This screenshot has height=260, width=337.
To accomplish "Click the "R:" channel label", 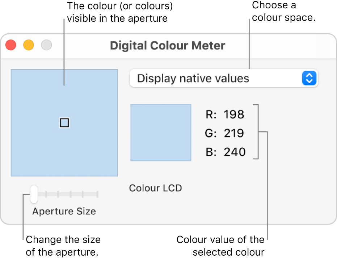I will pos(210,115).
